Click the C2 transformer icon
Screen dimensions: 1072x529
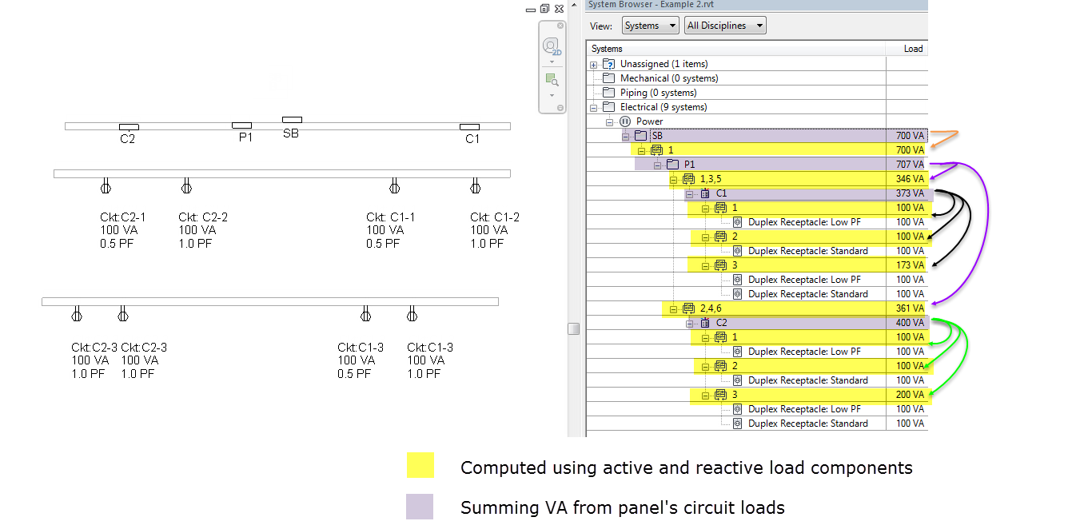pyautogui.click(x=705, y=322)
